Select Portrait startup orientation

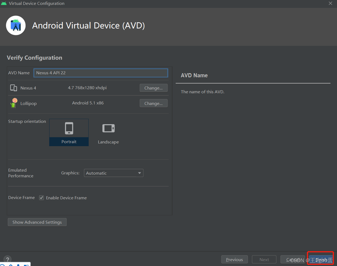69,132
